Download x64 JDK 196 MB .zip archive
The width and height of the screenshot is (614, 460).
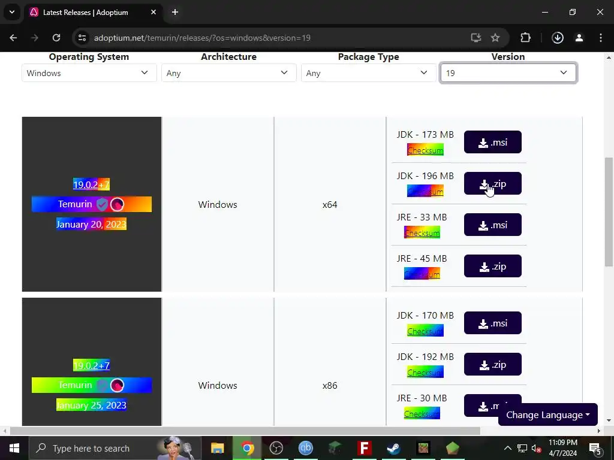point(493,183)
